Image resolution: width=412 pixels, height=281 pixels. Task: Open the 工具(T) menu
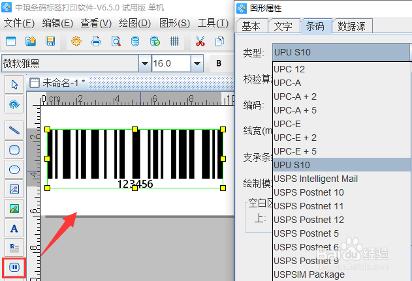pos(213,23)
